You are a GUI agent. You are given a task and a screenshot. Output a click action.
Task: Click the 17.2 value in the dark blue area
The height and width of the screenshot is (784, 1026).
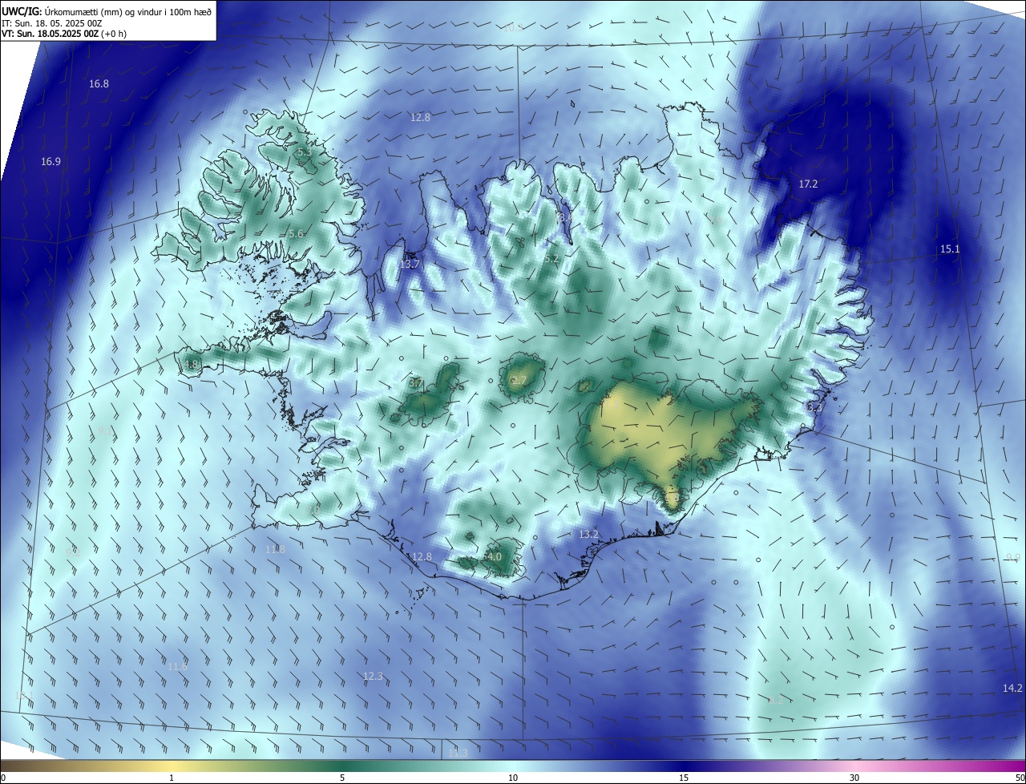[x=808, y=184]
